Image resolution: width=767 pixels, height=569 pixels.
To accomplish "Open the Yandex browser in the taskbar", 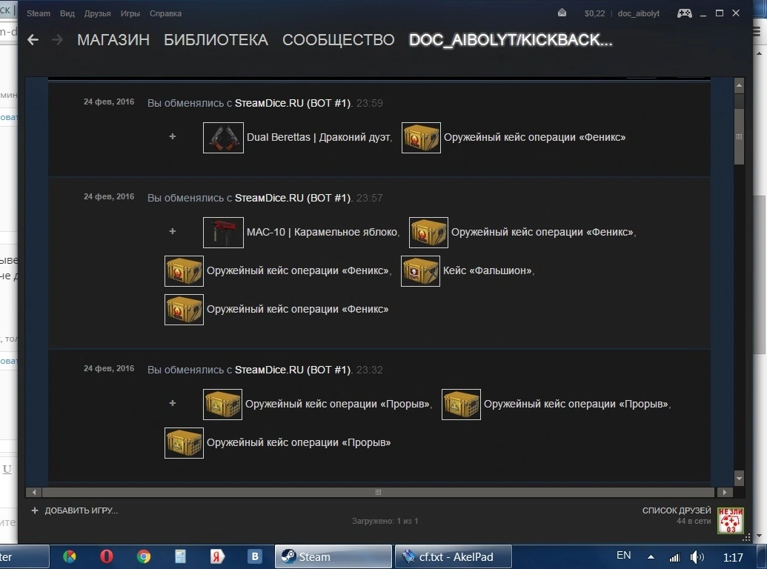I will pos(217,556).
